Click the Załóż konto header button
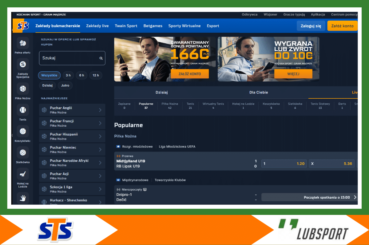369x245 pixels. click(x=342, y=26)
